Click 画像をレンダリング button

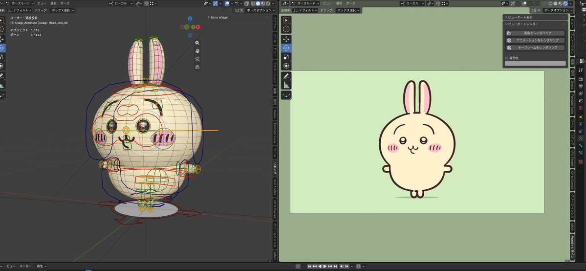coord(535,33)
